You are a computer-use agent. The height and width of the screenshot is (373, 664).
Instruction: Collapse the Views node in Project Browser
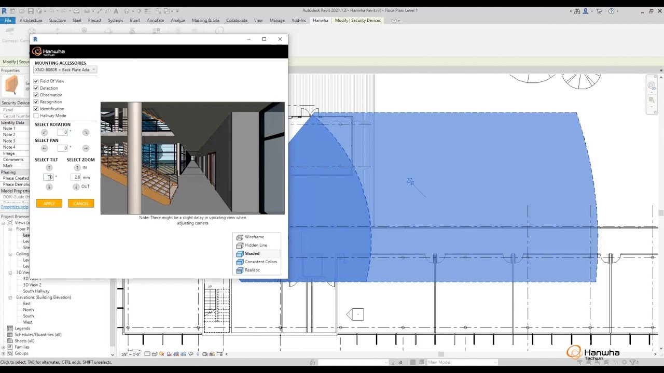pos(3,223)
